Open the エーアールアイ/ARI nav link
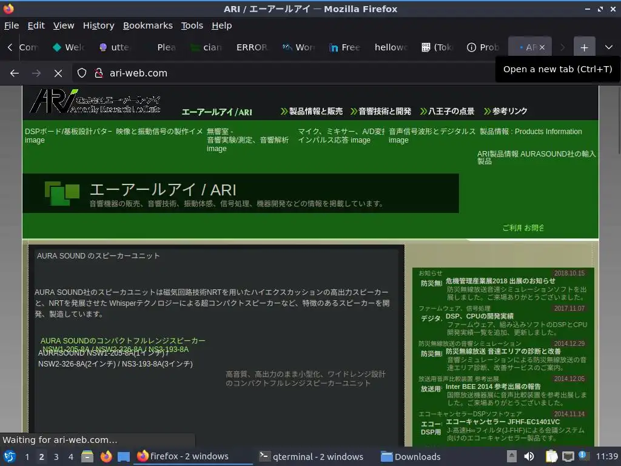This screenshot has height=466, width=621. (x=217, y=112)
